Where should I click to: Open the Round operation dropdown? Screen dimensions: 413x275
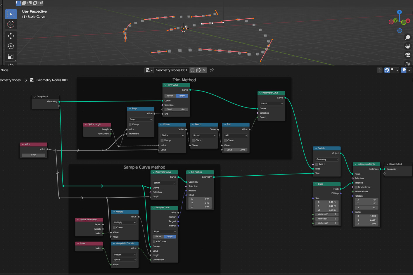[x=204, y=135]
